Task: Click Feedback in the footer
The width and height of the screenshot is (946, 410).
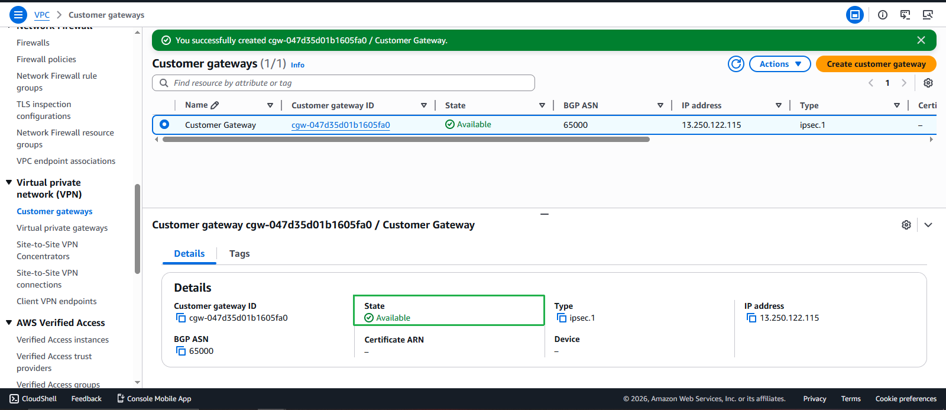Action: coord(86,399)
